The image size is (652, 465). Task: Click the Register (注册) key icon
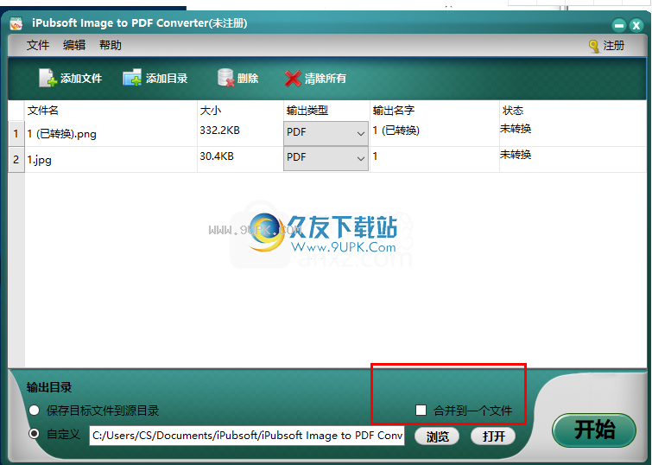[x=594, y=46]
